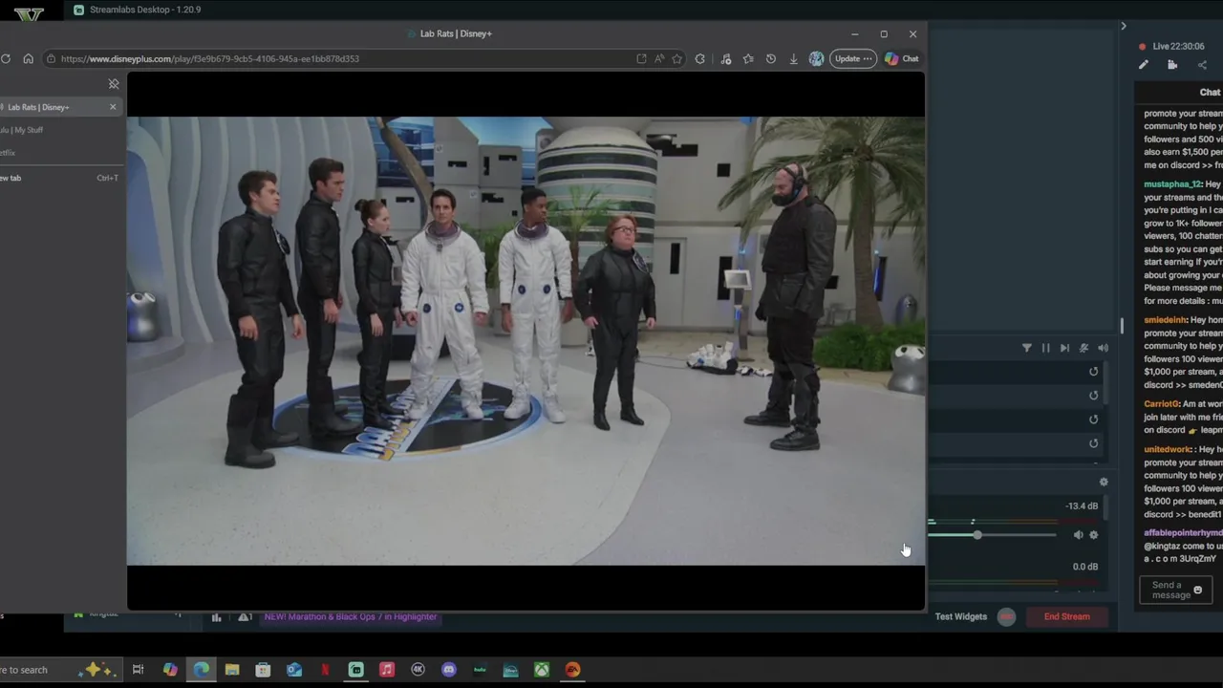Open Copilot Chat in the browser
The width and height of the screenshot is (1223, 688).
(x=902, y=59)
